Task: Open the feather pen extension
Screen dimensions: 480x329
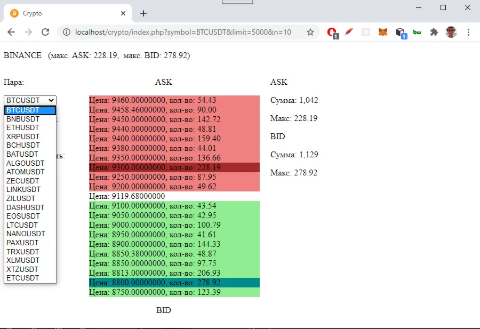Action: pos(349,32)
